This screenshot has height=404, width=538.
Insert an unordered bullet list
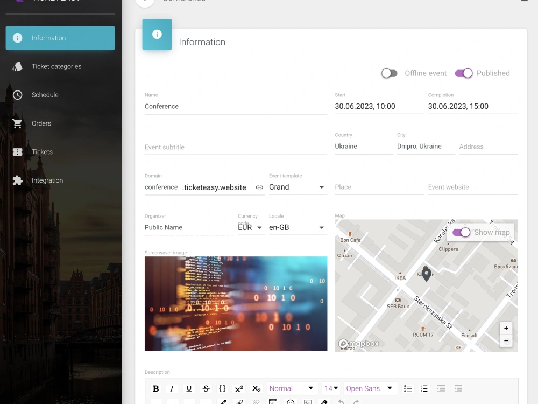coord(408,388)
